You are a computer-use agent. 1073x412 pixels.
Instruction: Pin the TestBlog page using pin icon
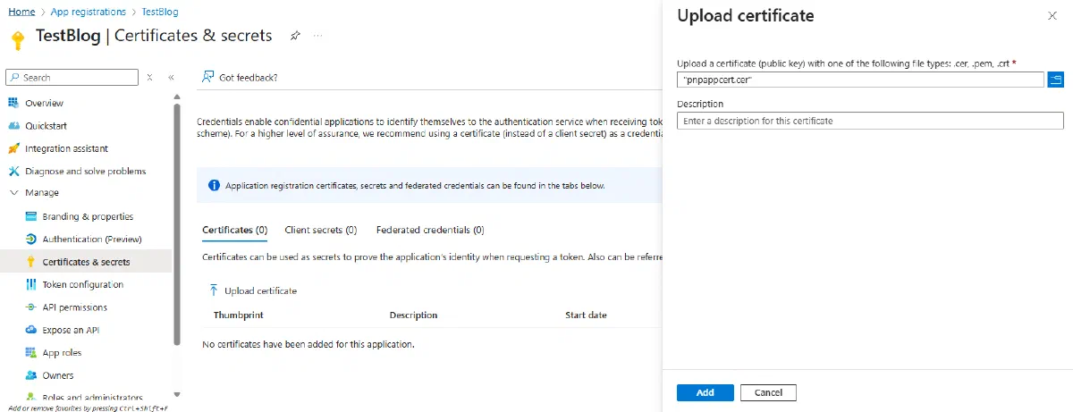(295, 35)
